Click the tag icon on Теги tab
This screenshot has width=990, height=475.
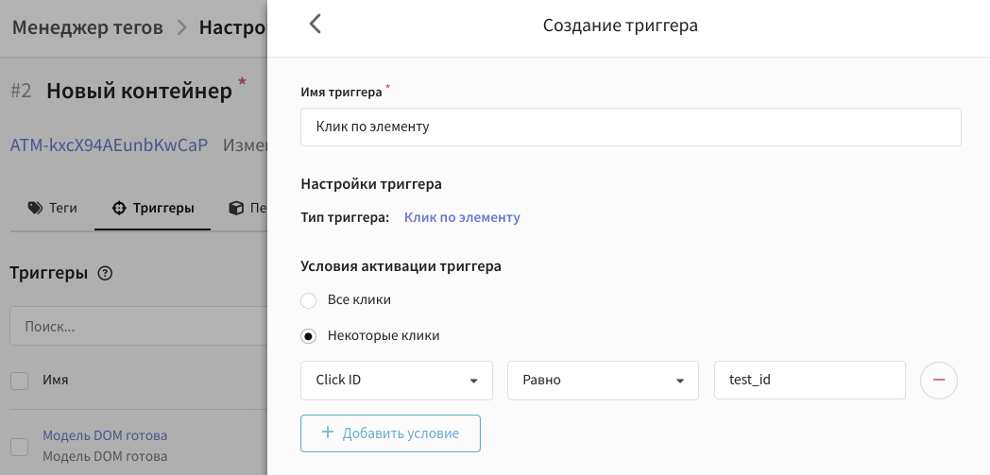(x=36, y=208)
